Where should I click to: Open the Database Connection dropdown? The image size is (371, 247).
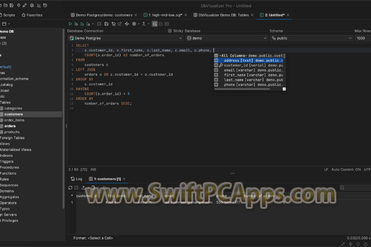[126, 38]
